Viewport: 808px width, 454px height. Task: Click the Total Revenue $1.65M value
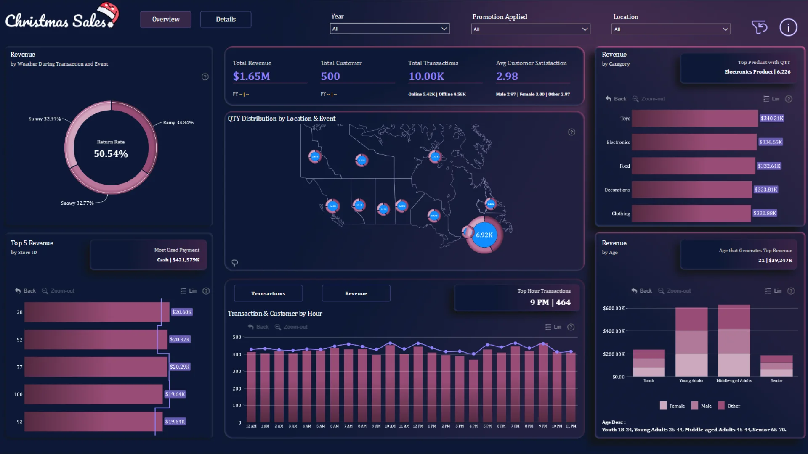[251, 76]
